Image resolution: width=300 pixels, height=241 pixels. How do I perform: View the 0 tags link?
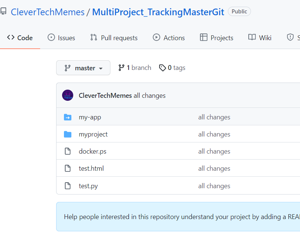pyautogui.click(x=172, y=68)
